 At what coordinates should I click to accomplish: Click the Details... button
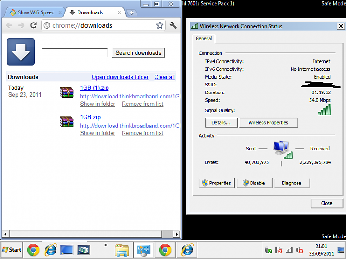click(x=221, y=122)
